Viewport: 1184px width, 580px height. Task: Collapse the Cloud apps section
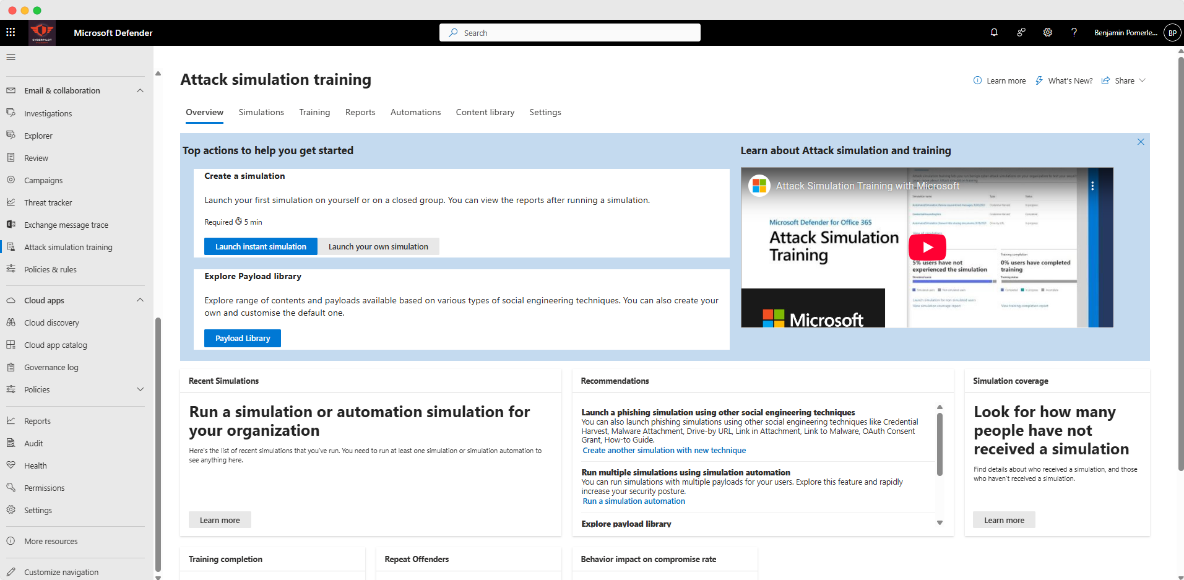click(x=140, y=300)
